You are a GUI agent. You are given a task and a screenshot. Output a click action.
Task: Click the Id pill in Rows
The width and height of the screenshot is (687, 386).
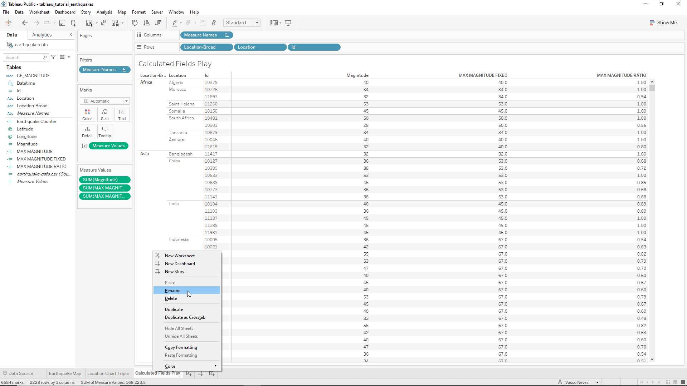tap(314, 47)
